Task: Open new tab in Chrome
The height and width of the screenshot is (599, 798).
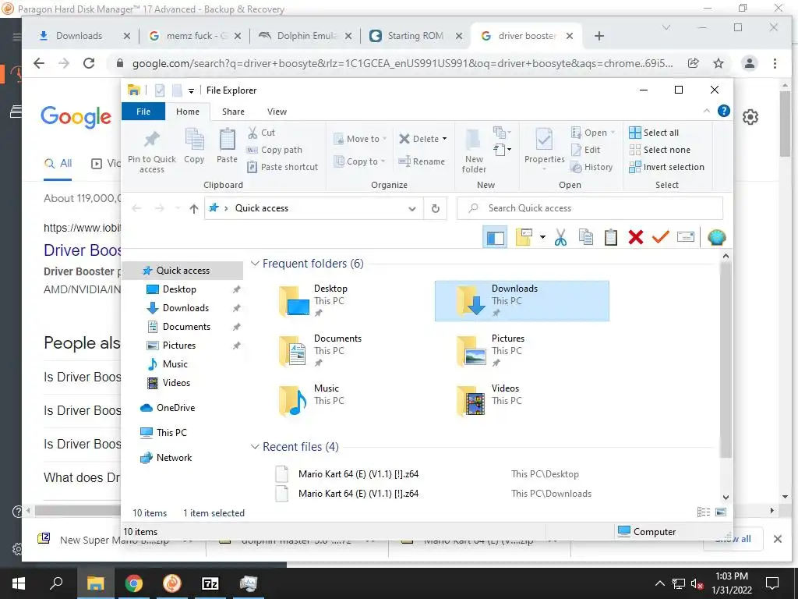Action: 599,36
